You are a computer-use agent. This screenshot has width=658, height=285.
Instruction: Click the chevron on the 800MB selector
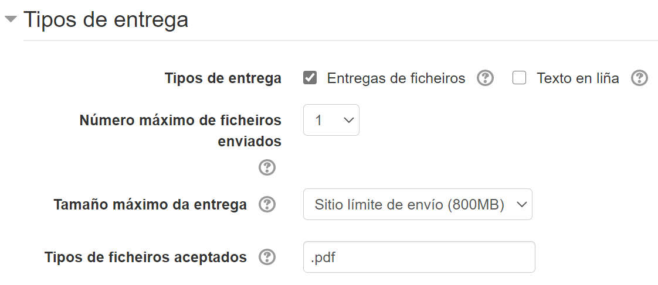[x=520, y=204]
